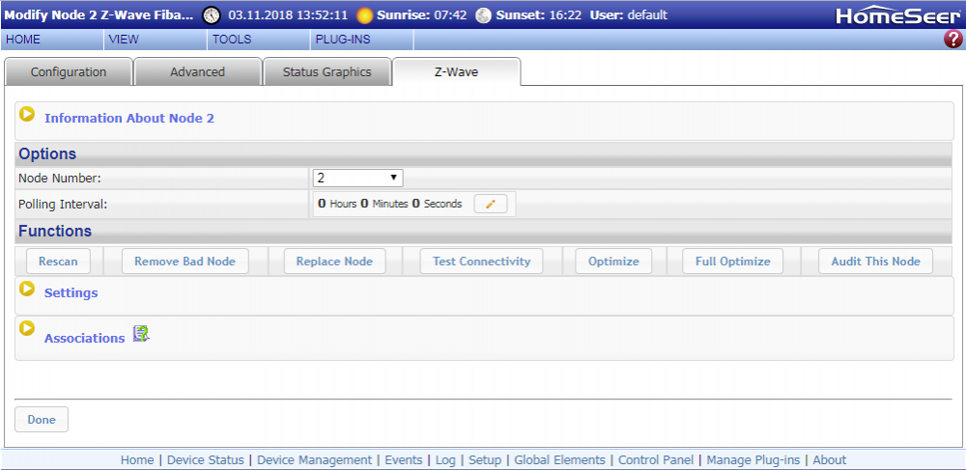The height and width of the screenshot is (470, 966).
Task: Click the red help question mark icon
Action: pyautogui.click(x=952, y=40)
